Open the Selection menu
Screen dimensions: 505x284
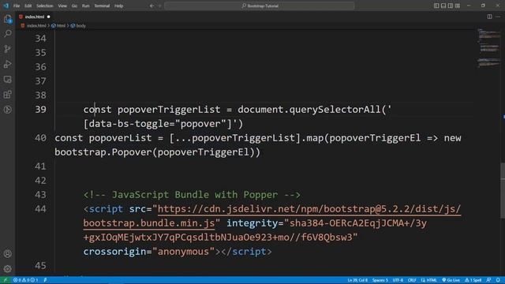(44, 6)
